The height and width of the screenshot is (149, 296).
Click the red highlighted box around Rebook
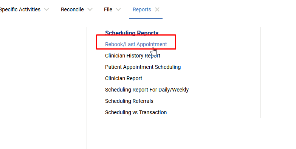[136, 42]
